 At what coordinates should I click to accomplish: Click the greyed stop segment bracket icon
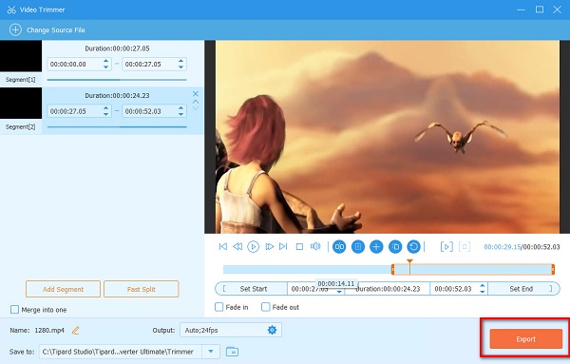click(x=465, y=247)
